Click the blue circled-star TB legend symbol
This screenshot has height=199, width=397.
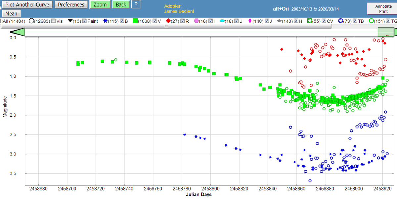coord(340,21)
